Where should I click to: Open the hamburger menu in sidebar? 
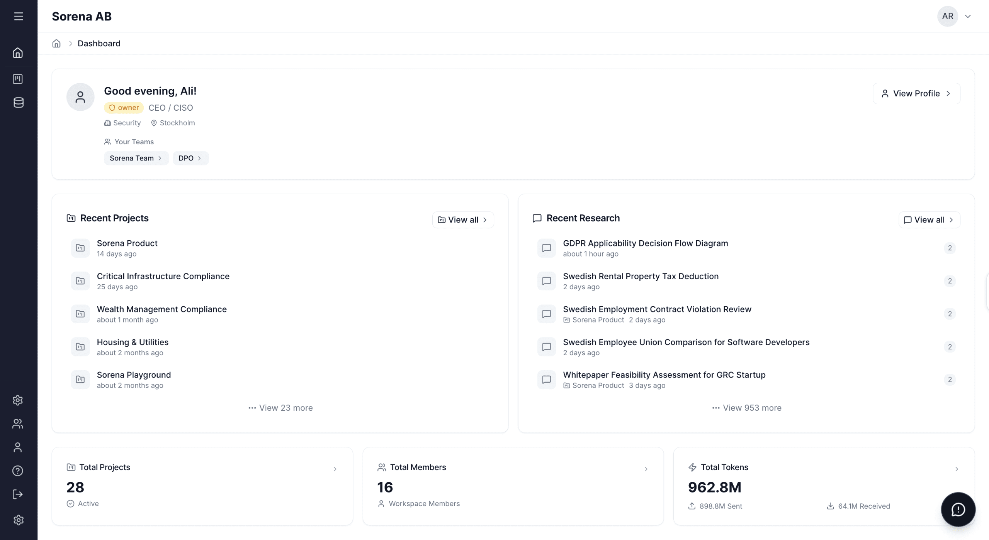tap(18, 16)
